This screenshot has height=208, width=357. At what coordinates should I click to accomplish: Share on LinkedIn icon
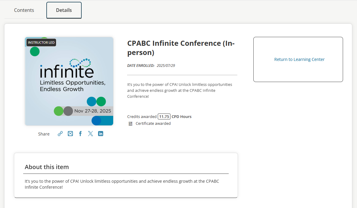coord(101,134)
